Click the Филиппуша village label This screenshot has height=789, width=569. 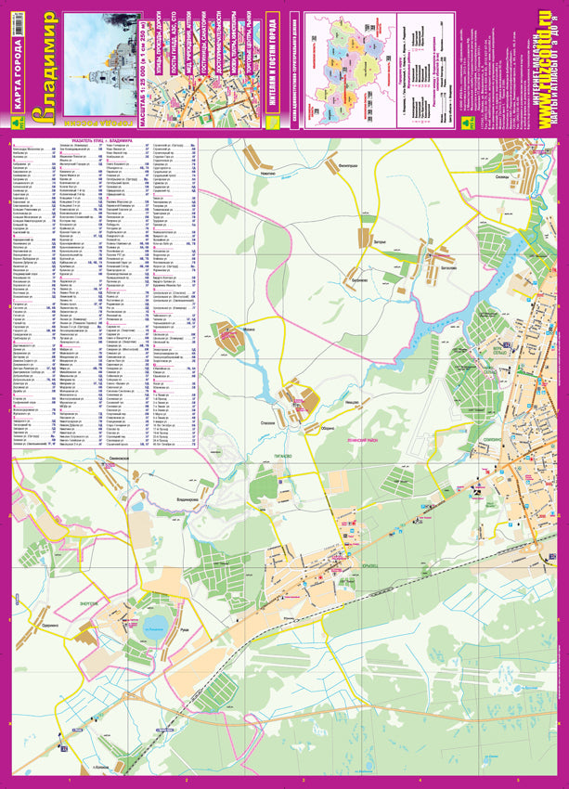coord(348,164)
